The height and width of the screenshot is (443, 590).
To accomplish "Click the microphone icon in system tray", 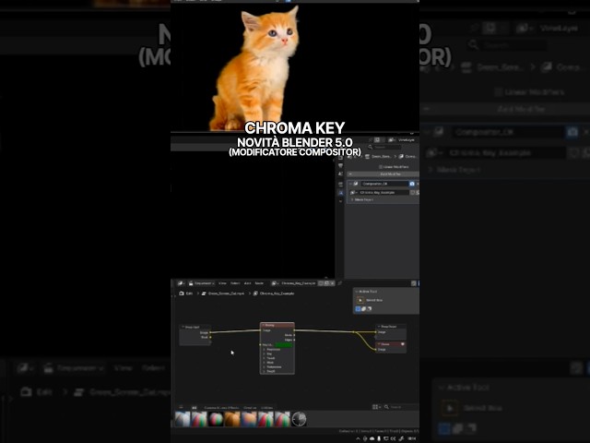I will click(x=379, y=438).
